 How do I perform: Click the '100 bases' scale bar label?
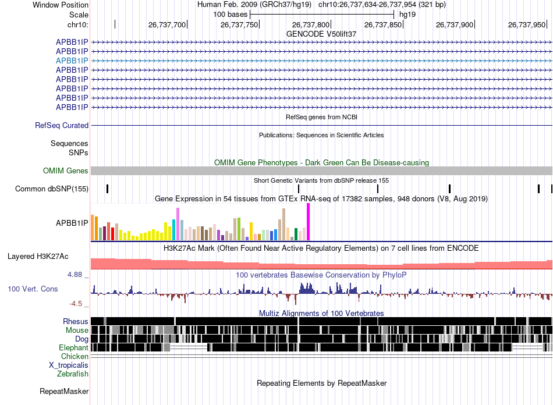pyautogui.click(x=231, y=15)
